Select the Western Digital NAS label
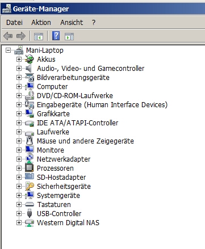 [68, 223]
